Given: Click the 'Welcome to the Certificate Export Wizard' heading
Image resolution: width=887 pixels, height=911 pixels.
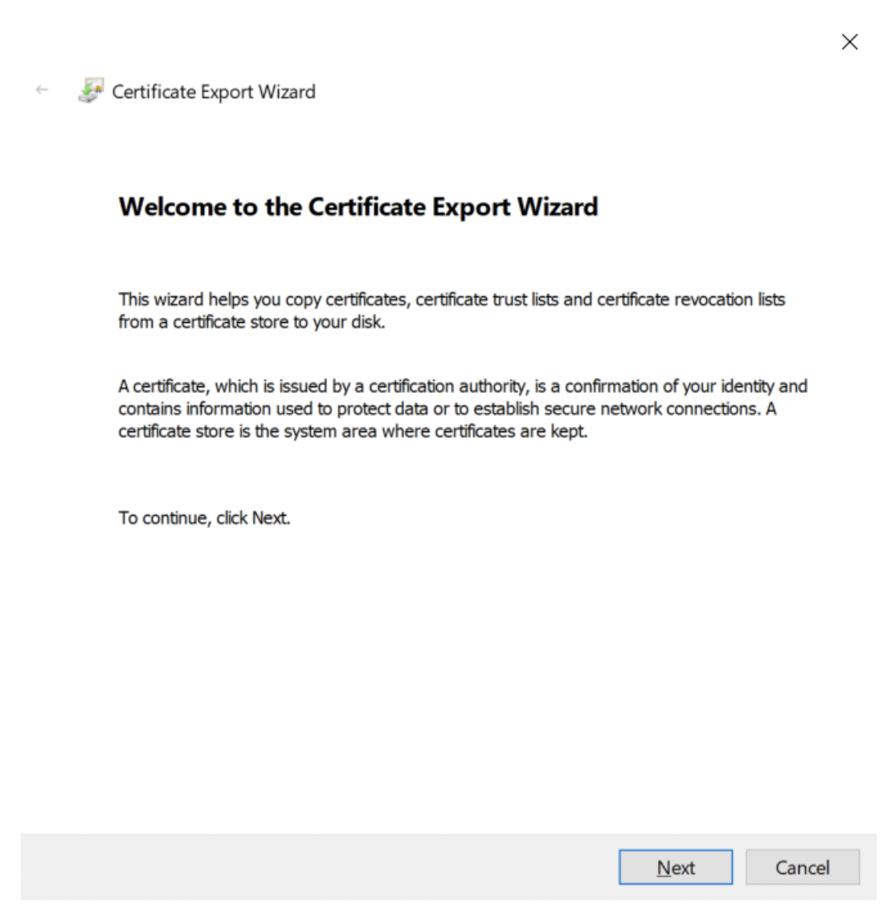Looking at the screenshot, I should [358, 206].
